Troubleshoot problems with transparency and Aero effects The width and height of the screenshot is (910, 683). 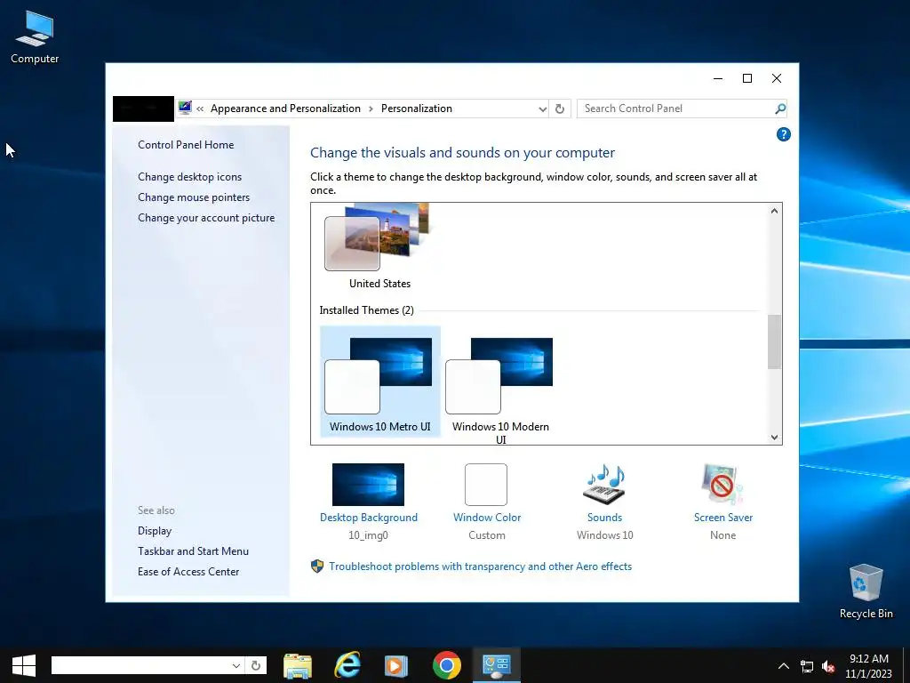point(481,566)
